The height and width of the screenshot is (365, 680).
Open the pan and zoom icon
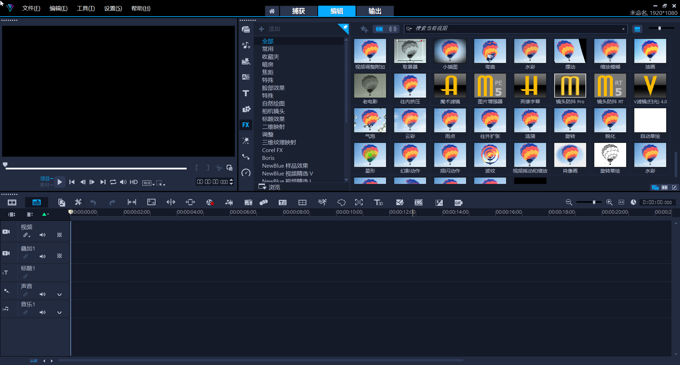pyautogui.click(x=359, y=202)
